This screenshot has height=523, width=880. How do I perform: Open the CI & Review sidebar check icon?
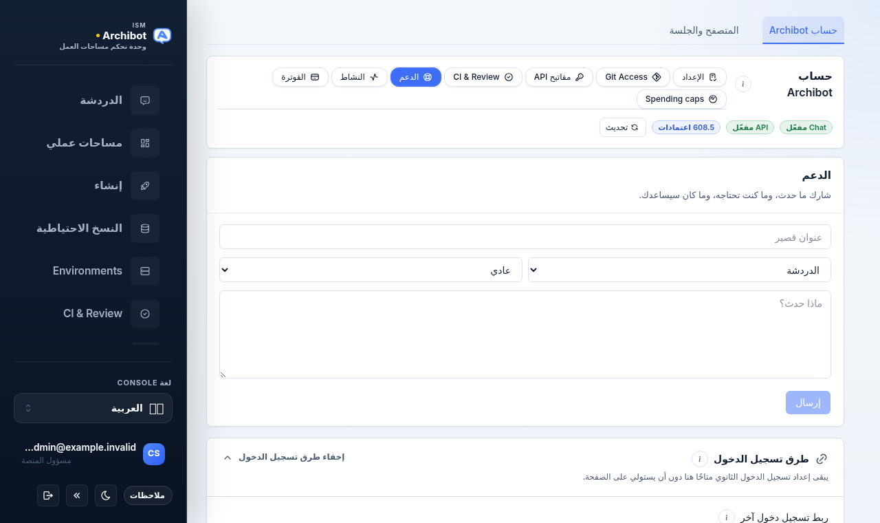click(x=145, y=314)
